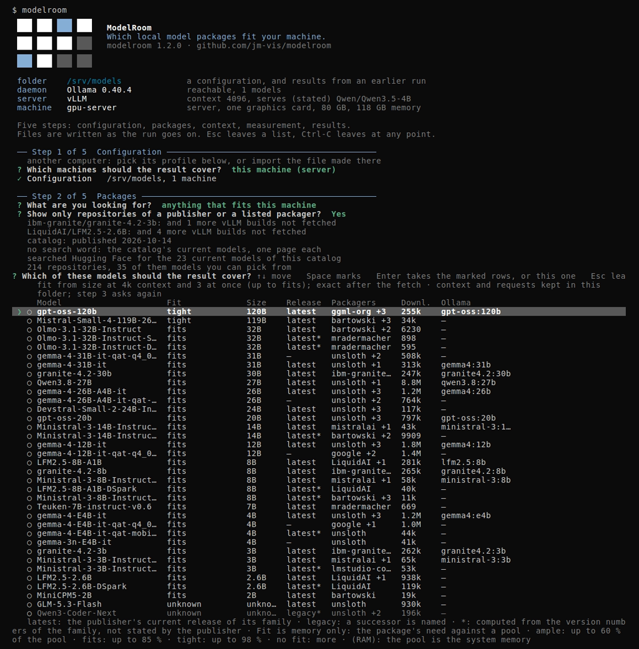Click the gemma4:12b Ollama tag
The image size is (639, 649).
(465, 445)
